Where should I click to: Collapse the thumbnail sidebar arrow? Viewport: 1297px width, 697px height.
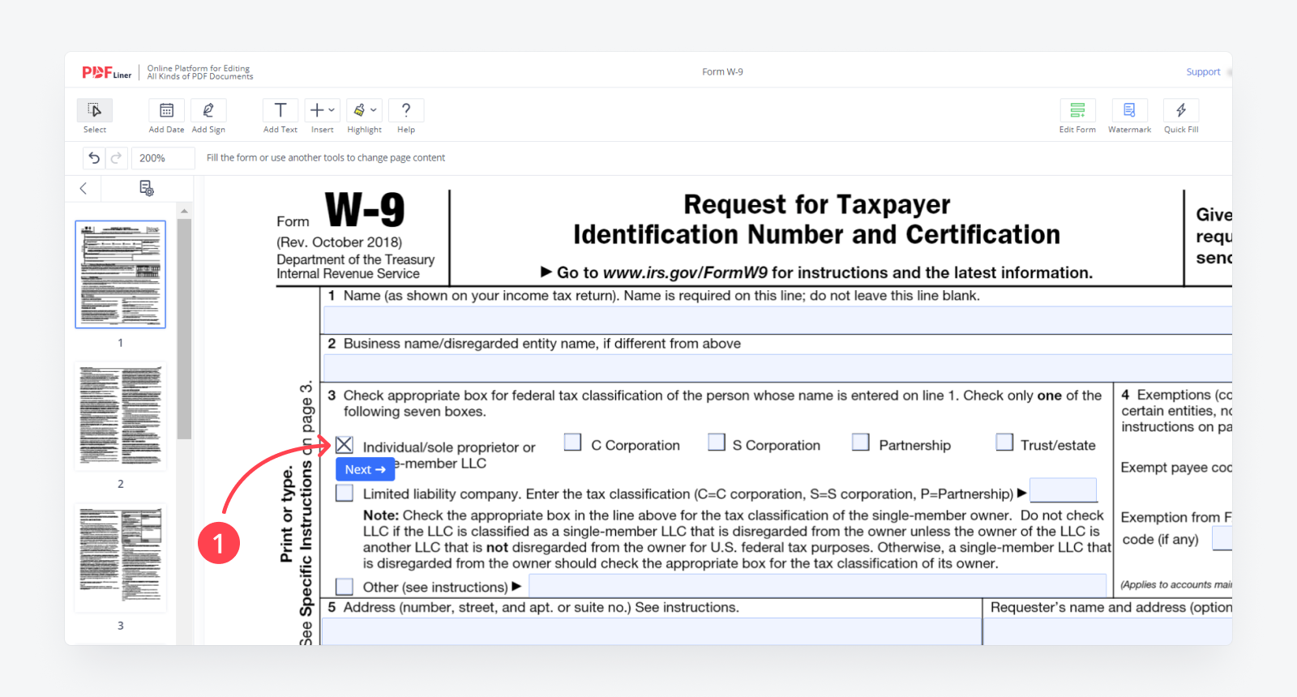[x=83, y=188]
